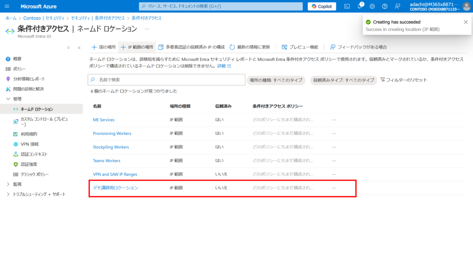473x272 pixels.
Task: Open ME Services location
Action: tap(104, 120)
